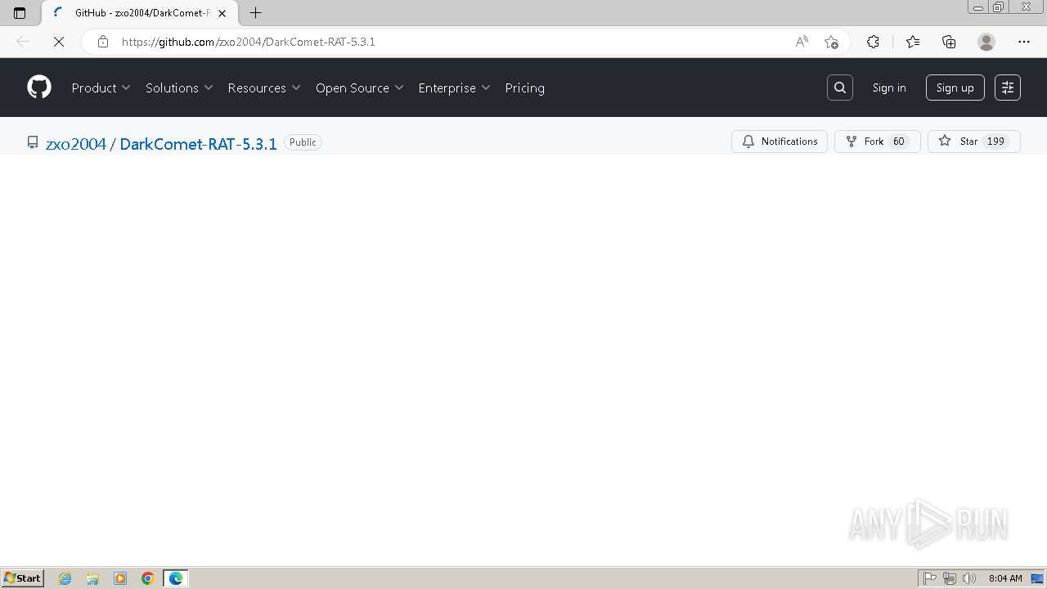Click the Sign in link
The height and width of the screenshot is (589, 1047).
(889, 88)
